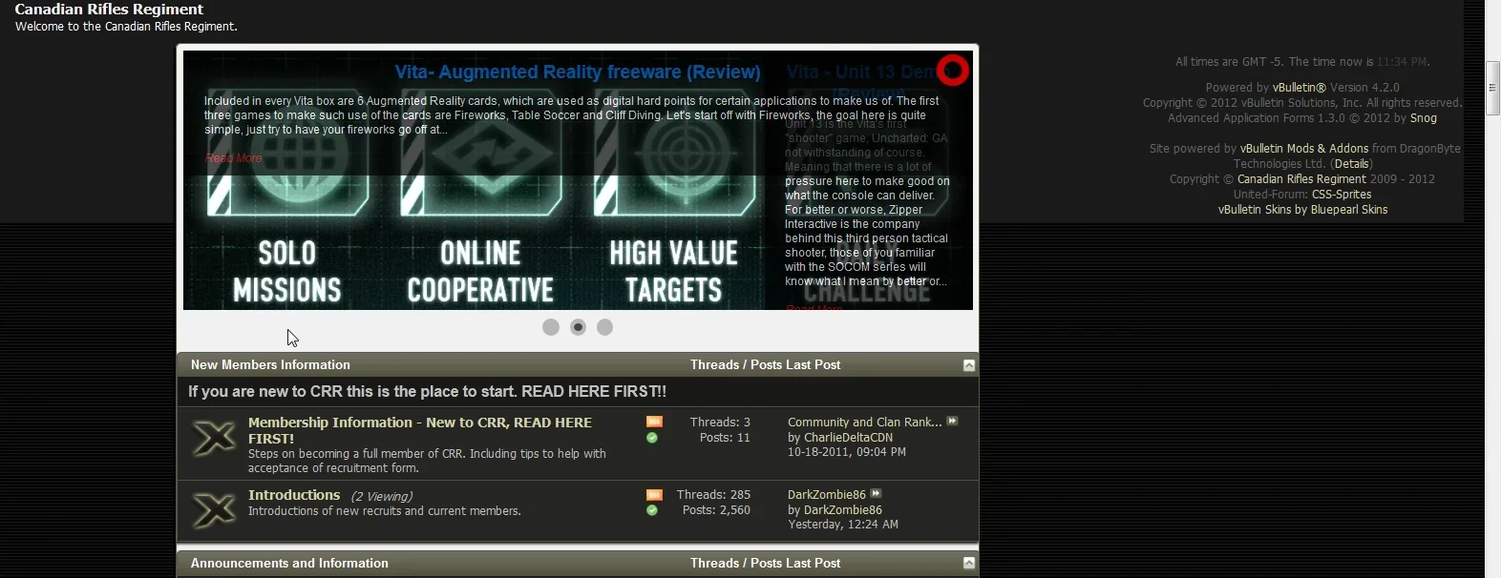Click the Details link in footer
Viewport: 1501px width, 578px height.
click(1352, 164)
